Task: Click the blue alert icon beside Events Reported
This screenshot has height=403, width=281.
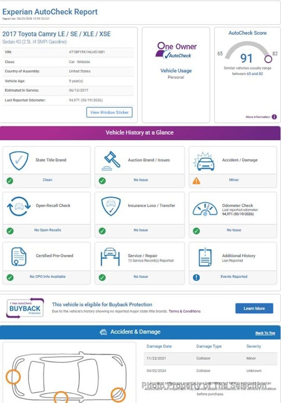Action: click(196, 277)
